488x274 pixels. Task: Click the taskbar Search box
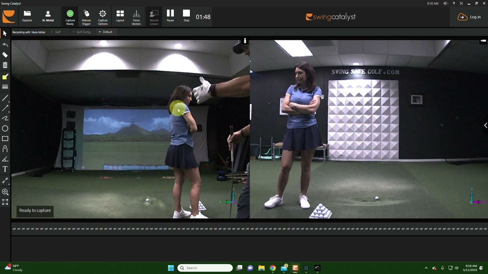point(205,268)
